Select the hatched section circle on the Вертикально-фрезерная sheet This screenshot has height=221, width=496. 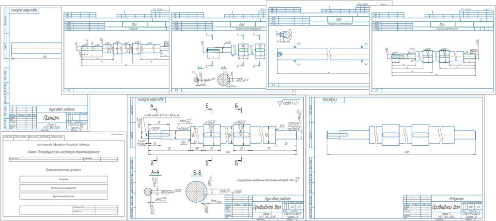pyautogui.click(x=224, y=79)
